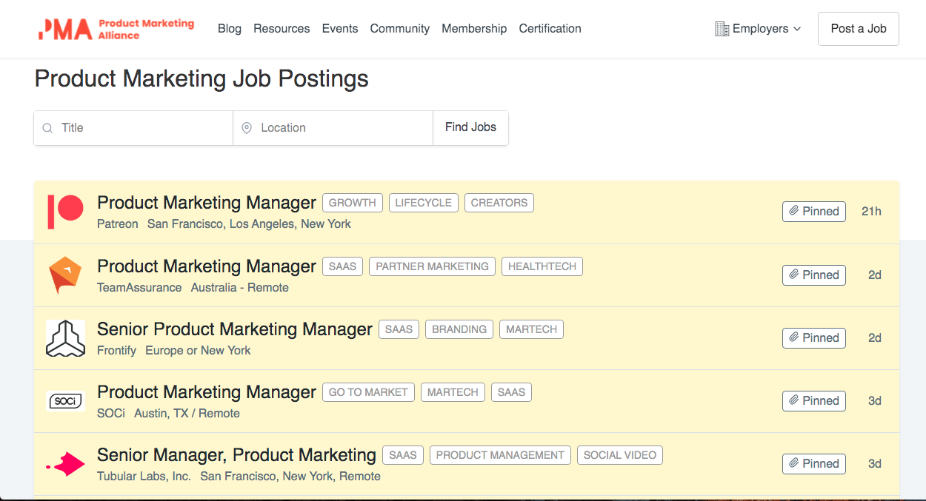Click the Post a Job button
The image size is (926, 501).
[x=859, y=29]
